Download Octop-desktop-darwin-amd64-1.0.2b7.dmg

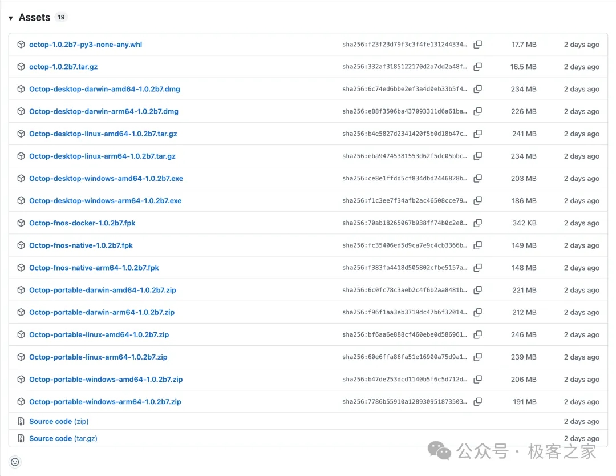tap(104, 89)
